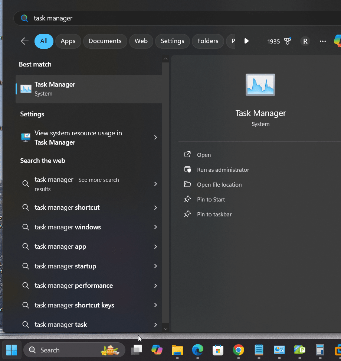This screenshot has height=361, width=341.
Task: Switch to the Apps filter tab
Action: [68, 41]
